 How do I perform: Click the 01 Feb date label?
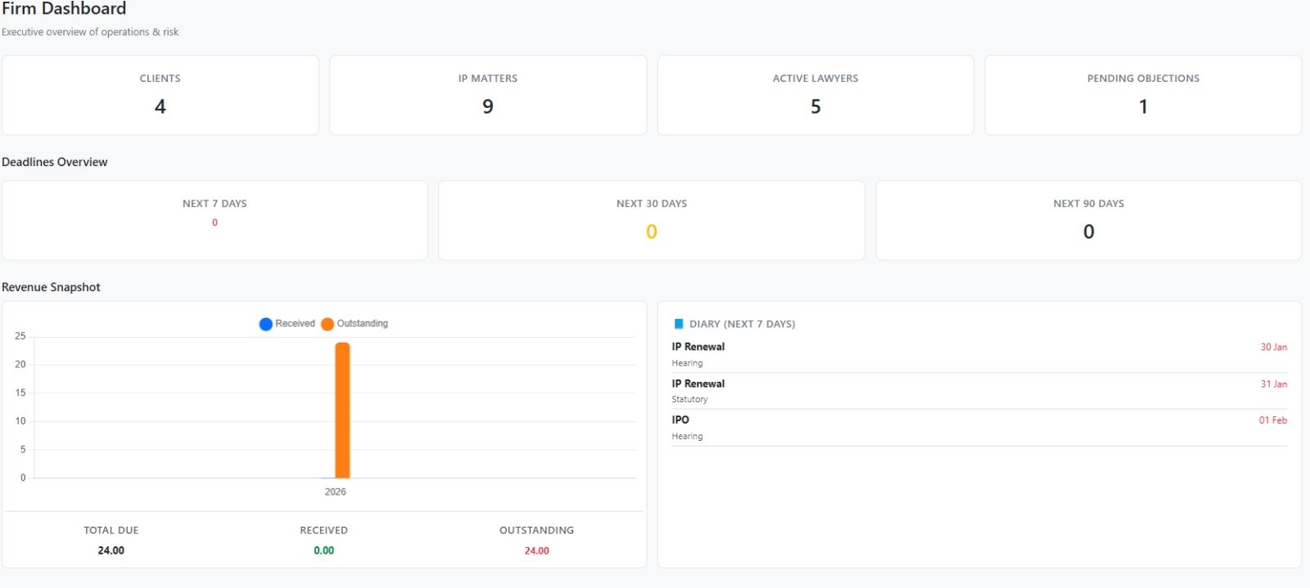pyautogui.click(x=1272, y=420)
